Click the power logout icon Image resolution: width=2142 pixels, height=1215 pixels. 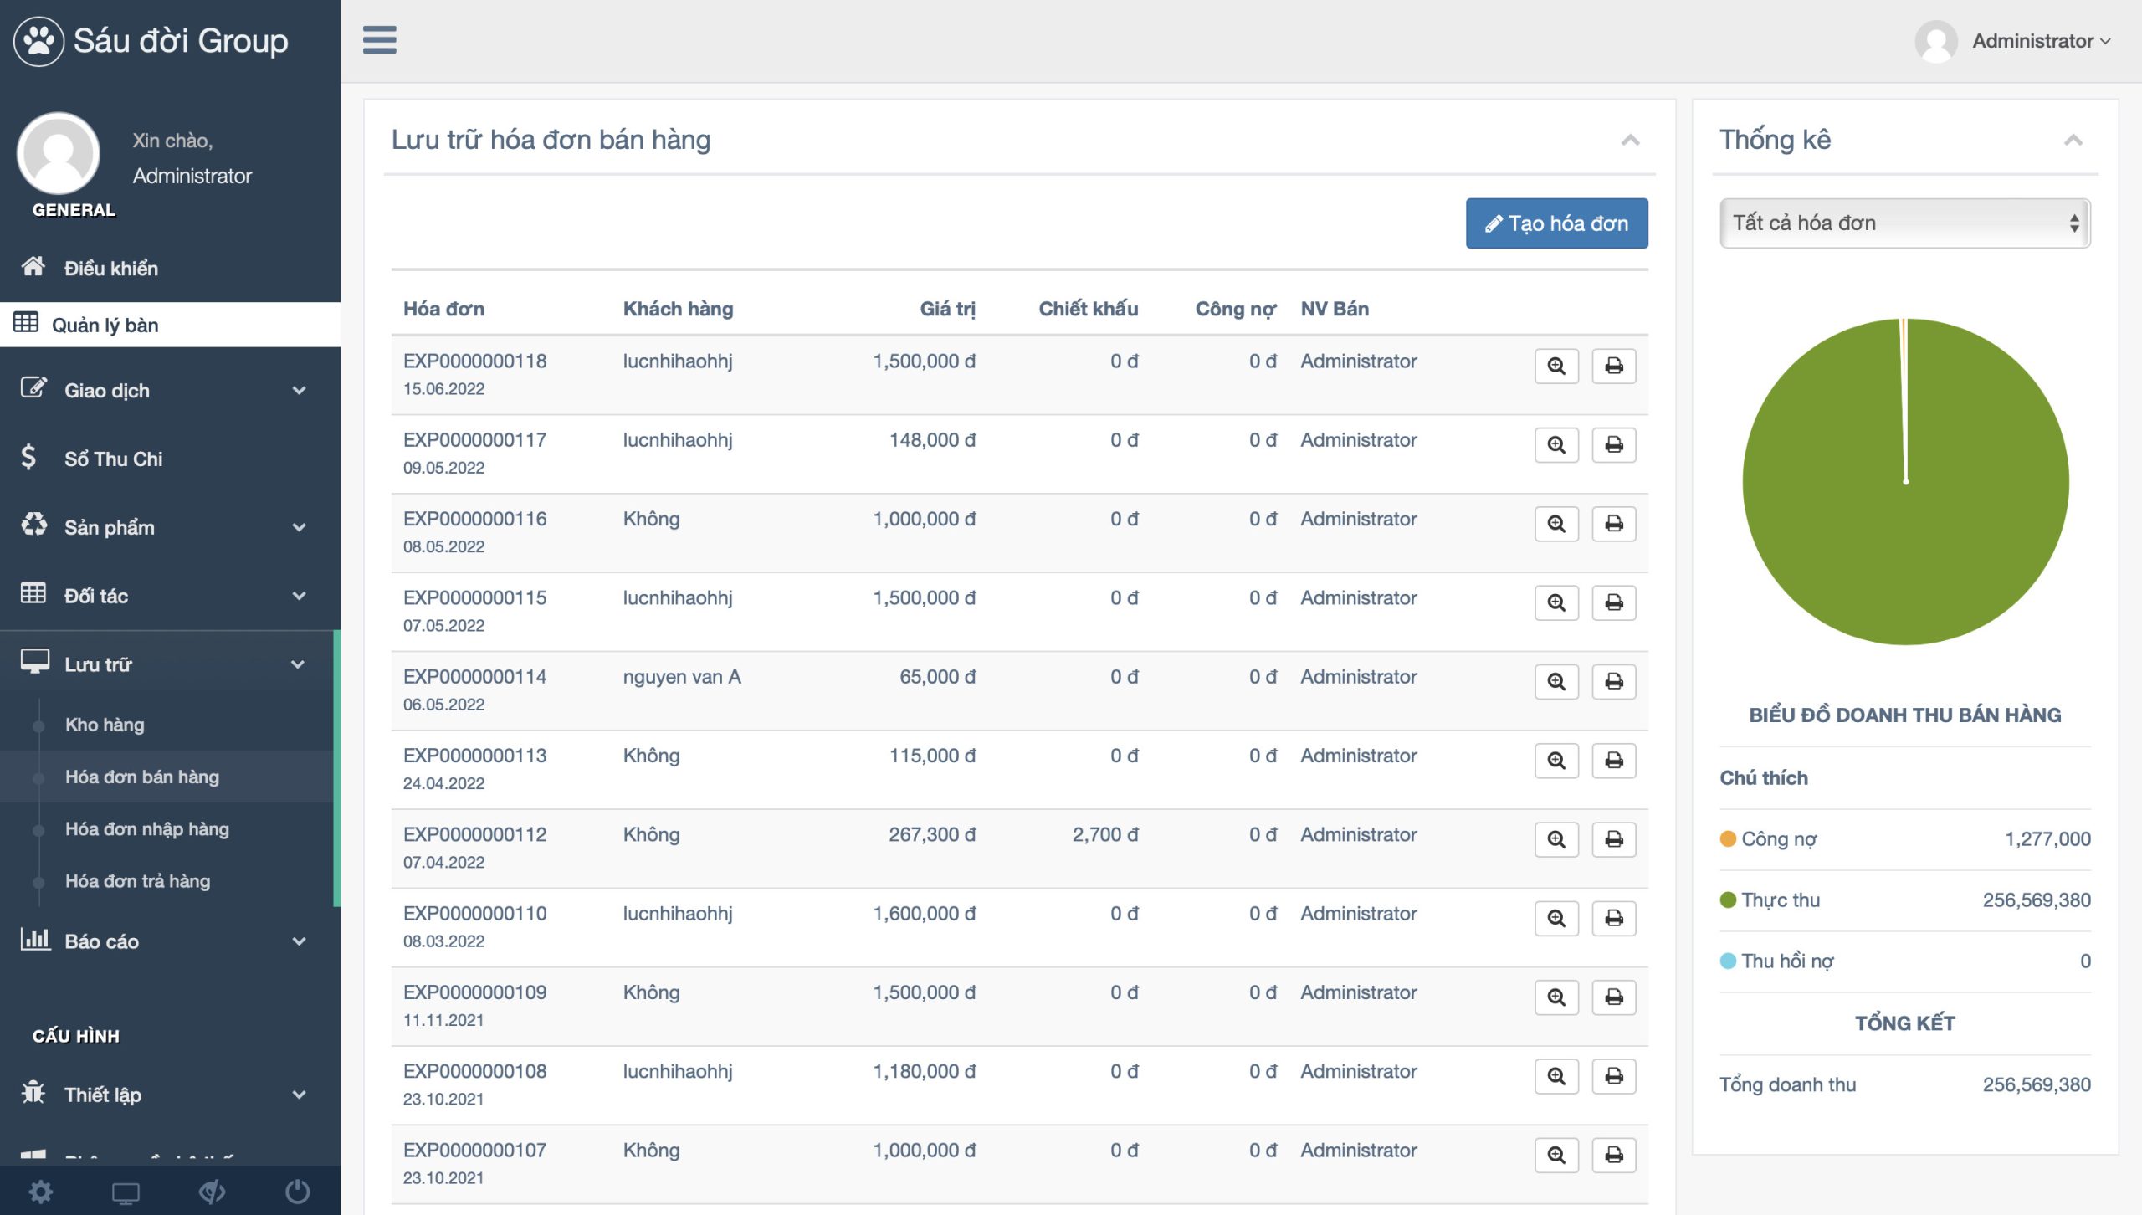[x=297, y=1192]
